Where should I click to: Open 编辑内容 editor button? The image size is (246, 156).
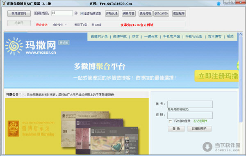[x=129, y=14]
